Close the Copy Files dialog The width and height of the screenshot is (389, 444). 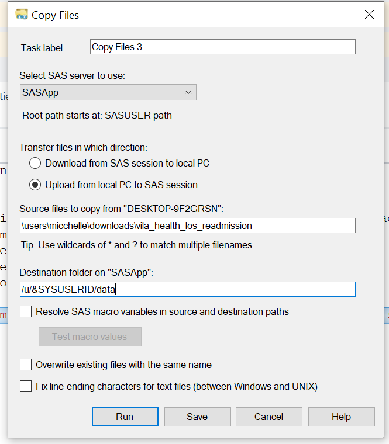(x=369, y=15)
